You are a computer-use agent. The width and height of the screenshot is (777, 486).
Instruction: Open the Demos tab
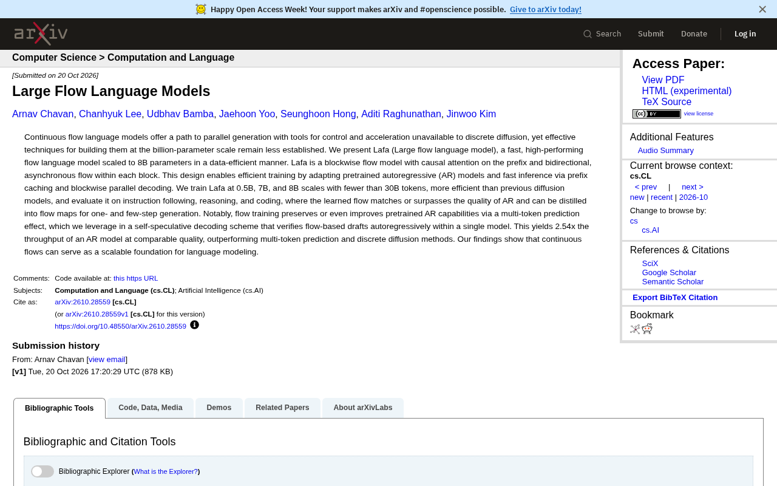[x=219, y=408]
